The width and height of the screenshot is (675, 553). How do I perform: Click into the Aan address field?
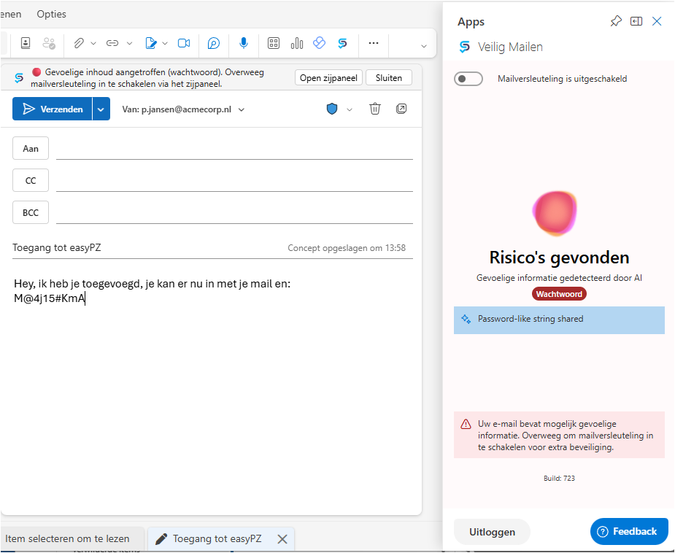[234, 149]
